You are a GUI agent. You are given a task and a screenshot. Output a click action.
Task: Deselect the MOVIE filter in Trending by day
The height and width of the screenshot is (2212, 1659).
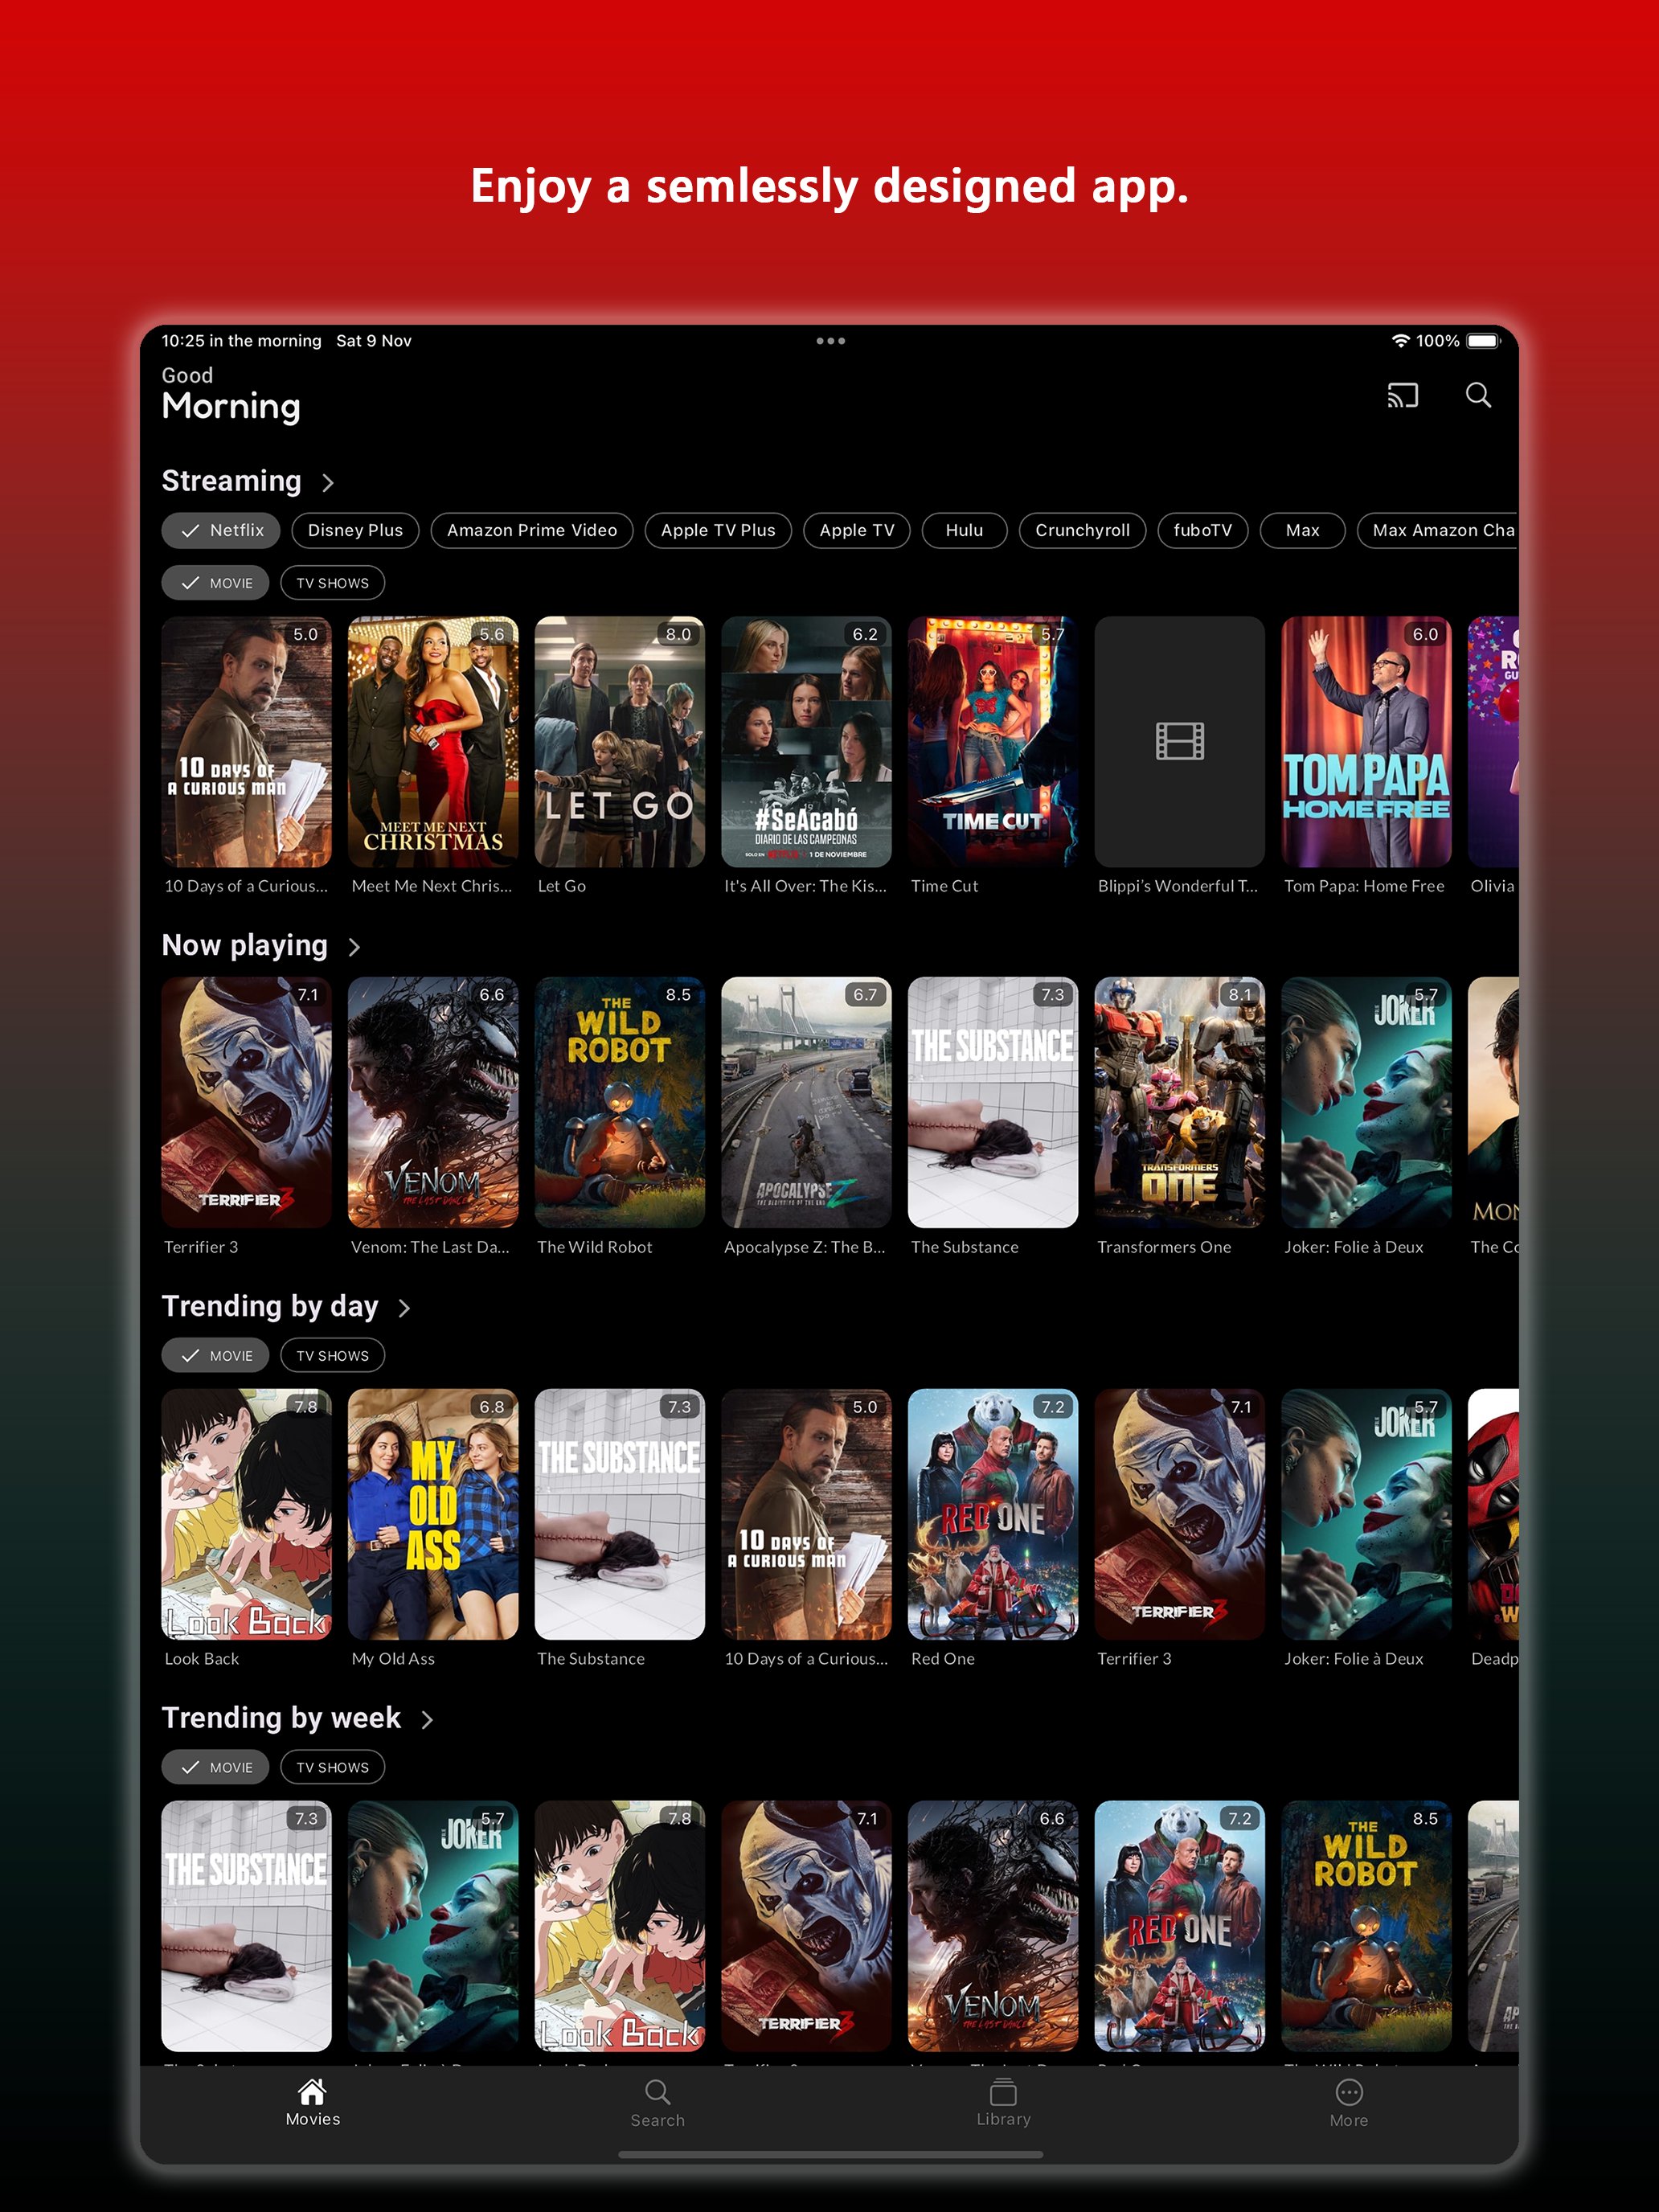[215, 1355]
